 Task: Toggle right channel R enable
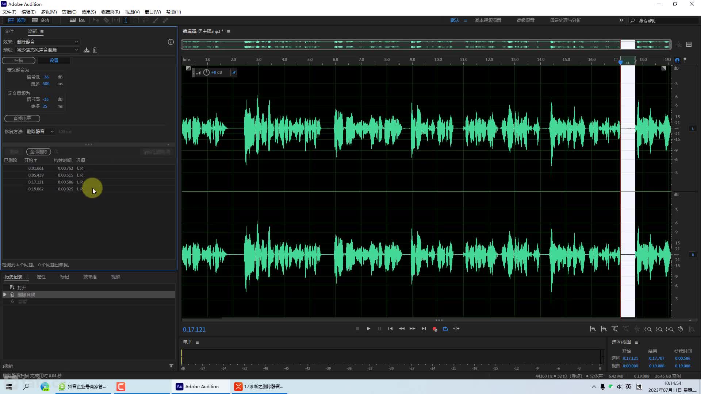click(693, 255)
